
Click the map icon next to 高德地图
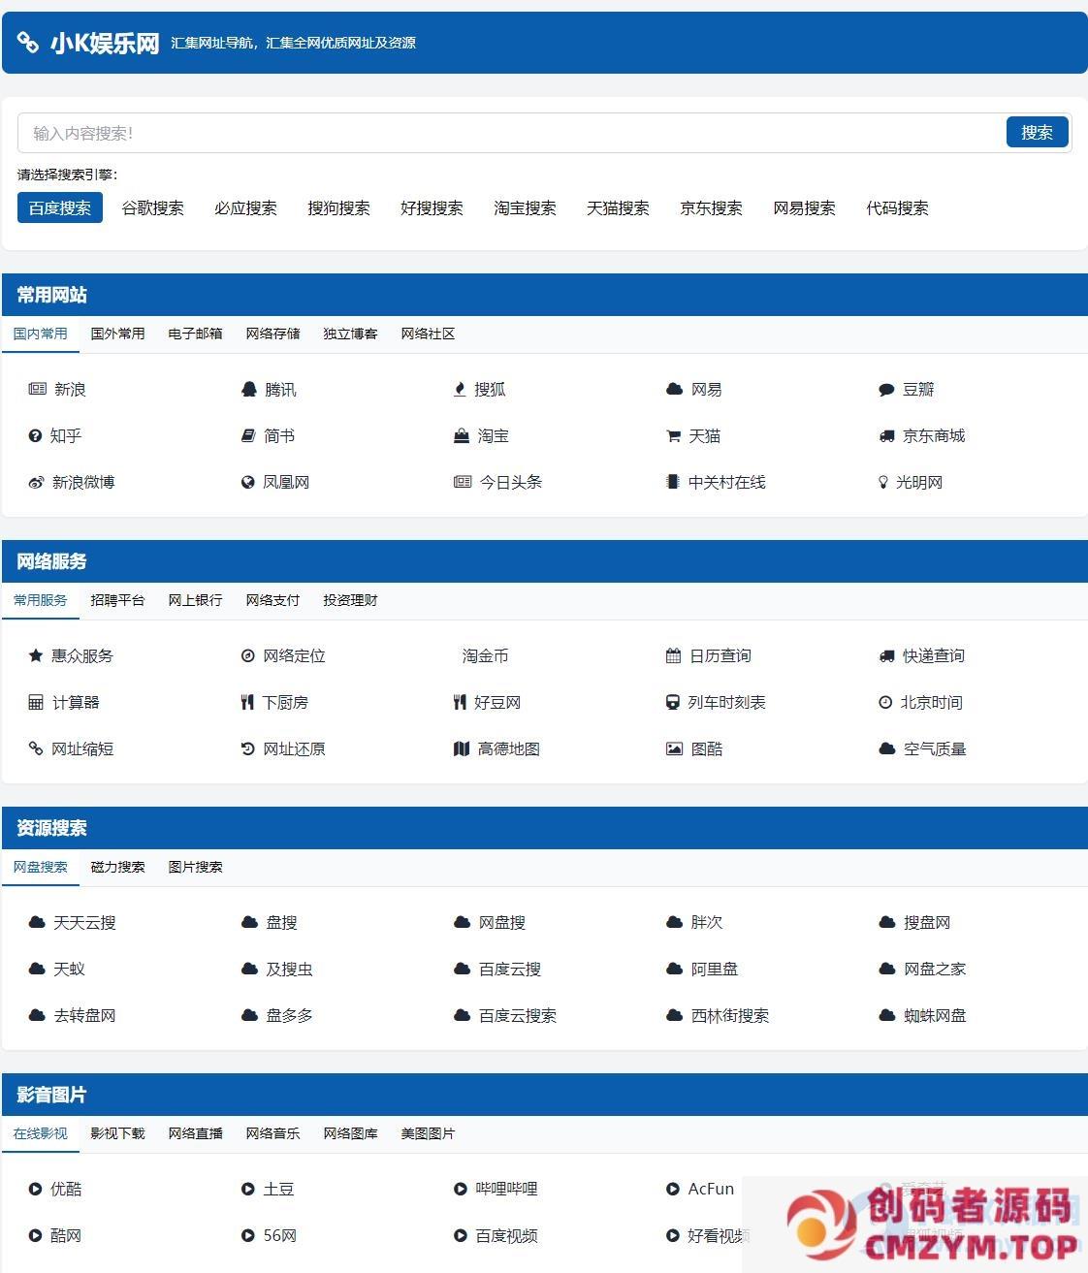coord(462,749)
